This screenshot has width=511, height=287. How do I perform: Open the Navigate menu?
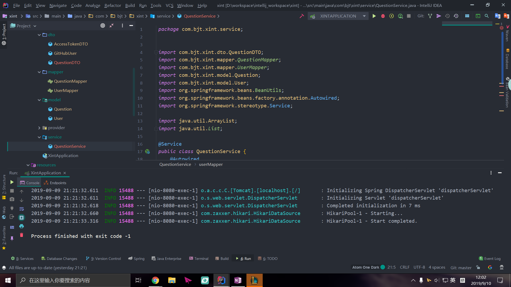pos(58,5)
